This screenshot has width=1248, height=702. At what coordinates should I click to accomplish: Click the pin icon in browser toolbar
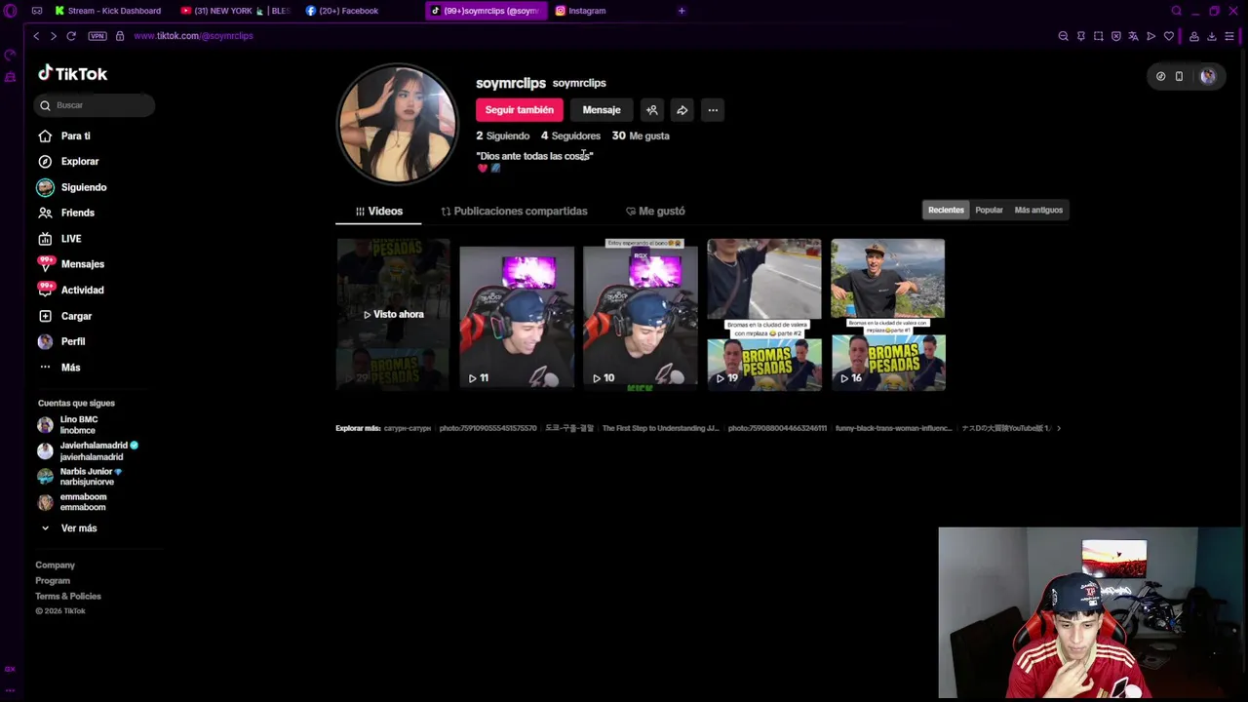pyautogui.click(x=1080, y=36)
